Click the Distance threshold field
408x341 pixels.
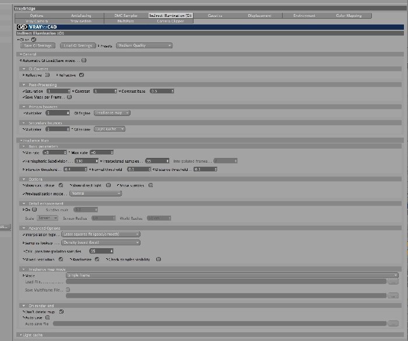pyautogui.click(x=205, y=170)
